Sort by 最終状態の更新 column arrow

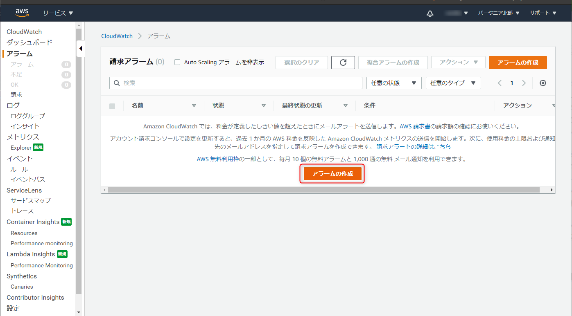[x=346, y=105]
